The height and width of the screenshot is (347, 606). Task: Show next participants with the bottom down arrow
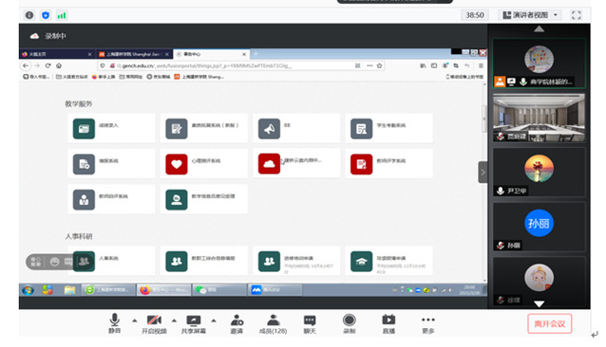click(x=539, y=303)
